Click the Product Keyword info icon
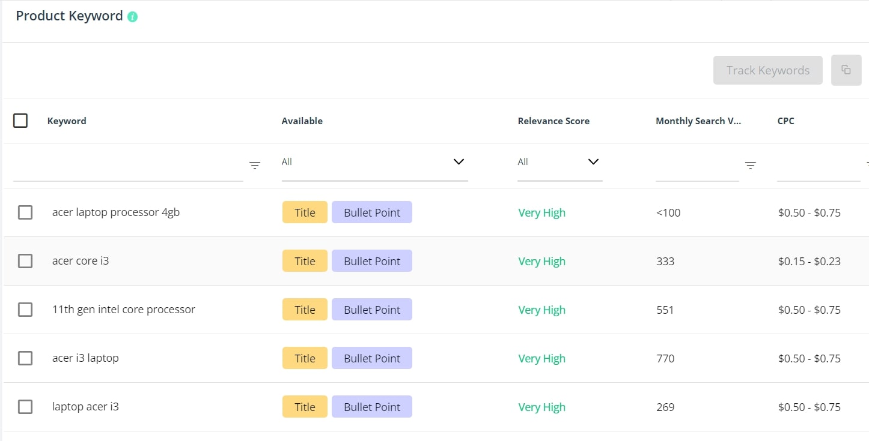The height and width of the screenshot is (441, 869). click(133, 17)
